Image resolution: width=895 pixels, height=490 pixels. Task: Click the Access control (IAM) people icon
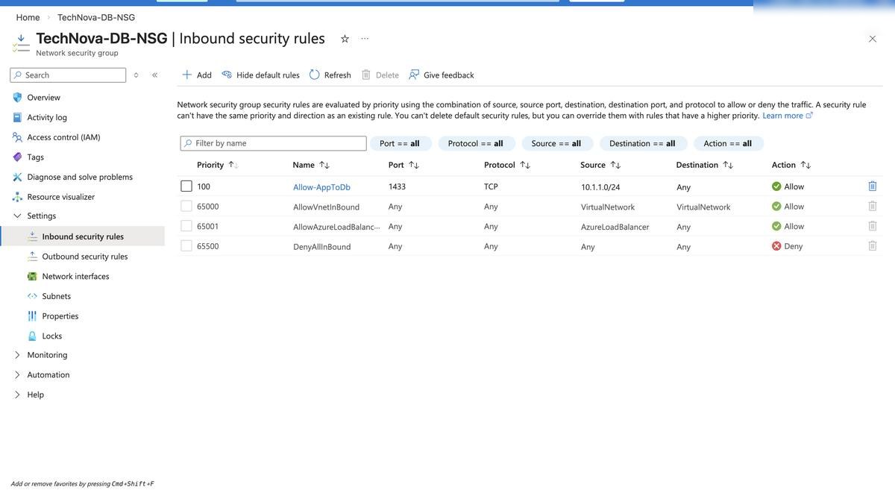17,137
